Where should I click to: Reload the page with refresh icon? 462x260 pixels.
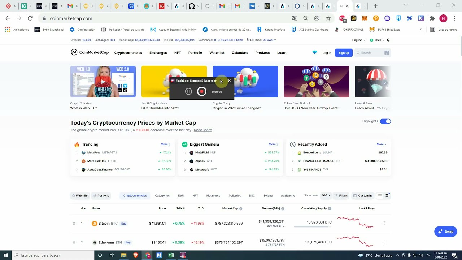coord(30,18)
